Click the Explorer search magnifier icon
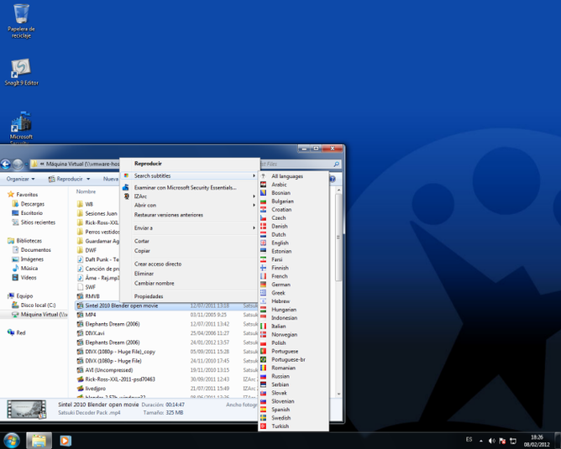Viewport: 561px width, 449px height. 336,164
